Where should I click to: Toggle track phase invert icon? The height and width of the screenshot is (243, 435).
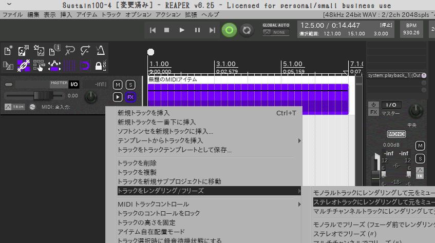(x=32, y=107)
